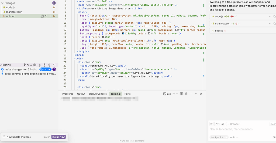Create a new terminal with plus icon
Image resolution: width=276 pixels, height=143 pixels.
[x=174, y=94]
